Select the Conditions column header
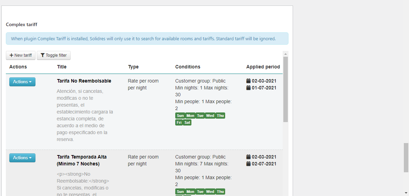The image size is (409, 196). click(188, 67)
